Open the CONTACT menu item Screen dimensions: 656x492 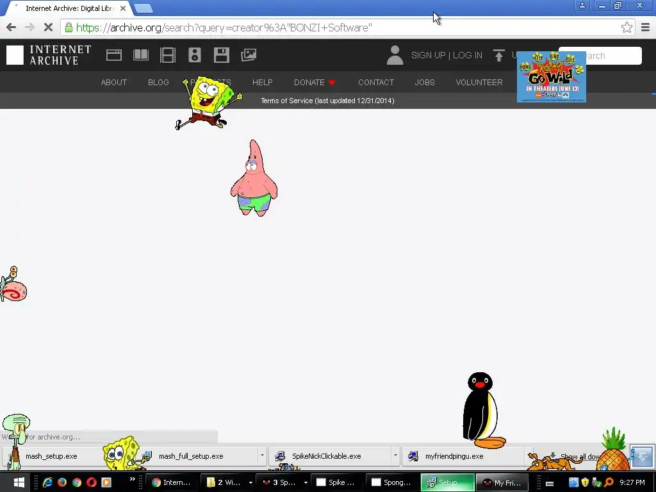376,83
